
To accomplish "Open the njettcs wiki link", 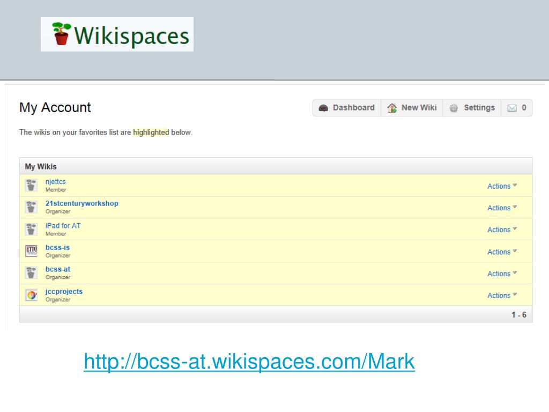I will (56, 181).
